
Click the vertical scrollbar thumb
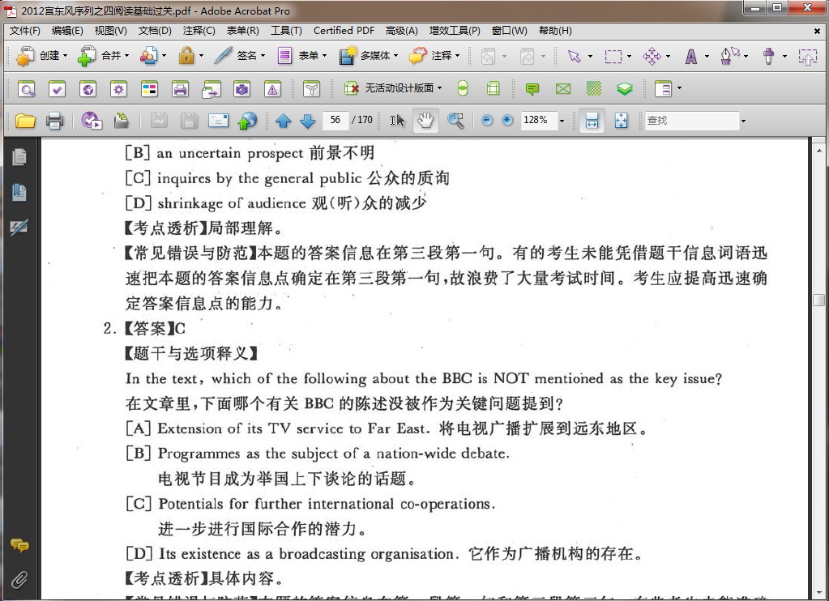(818, 300)
